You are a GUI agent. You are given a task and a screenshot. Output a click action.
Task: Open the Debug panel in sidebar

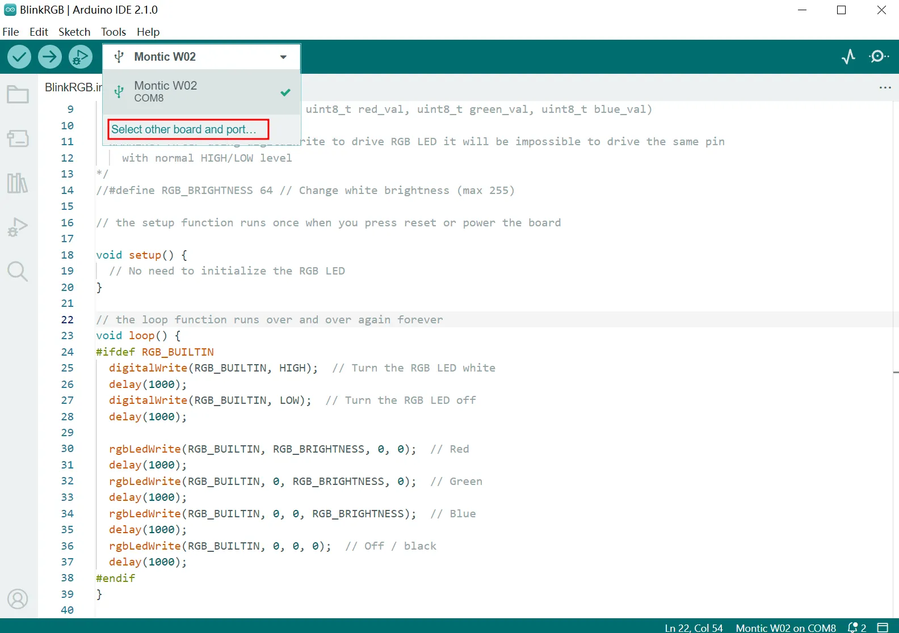pos(18,227)
